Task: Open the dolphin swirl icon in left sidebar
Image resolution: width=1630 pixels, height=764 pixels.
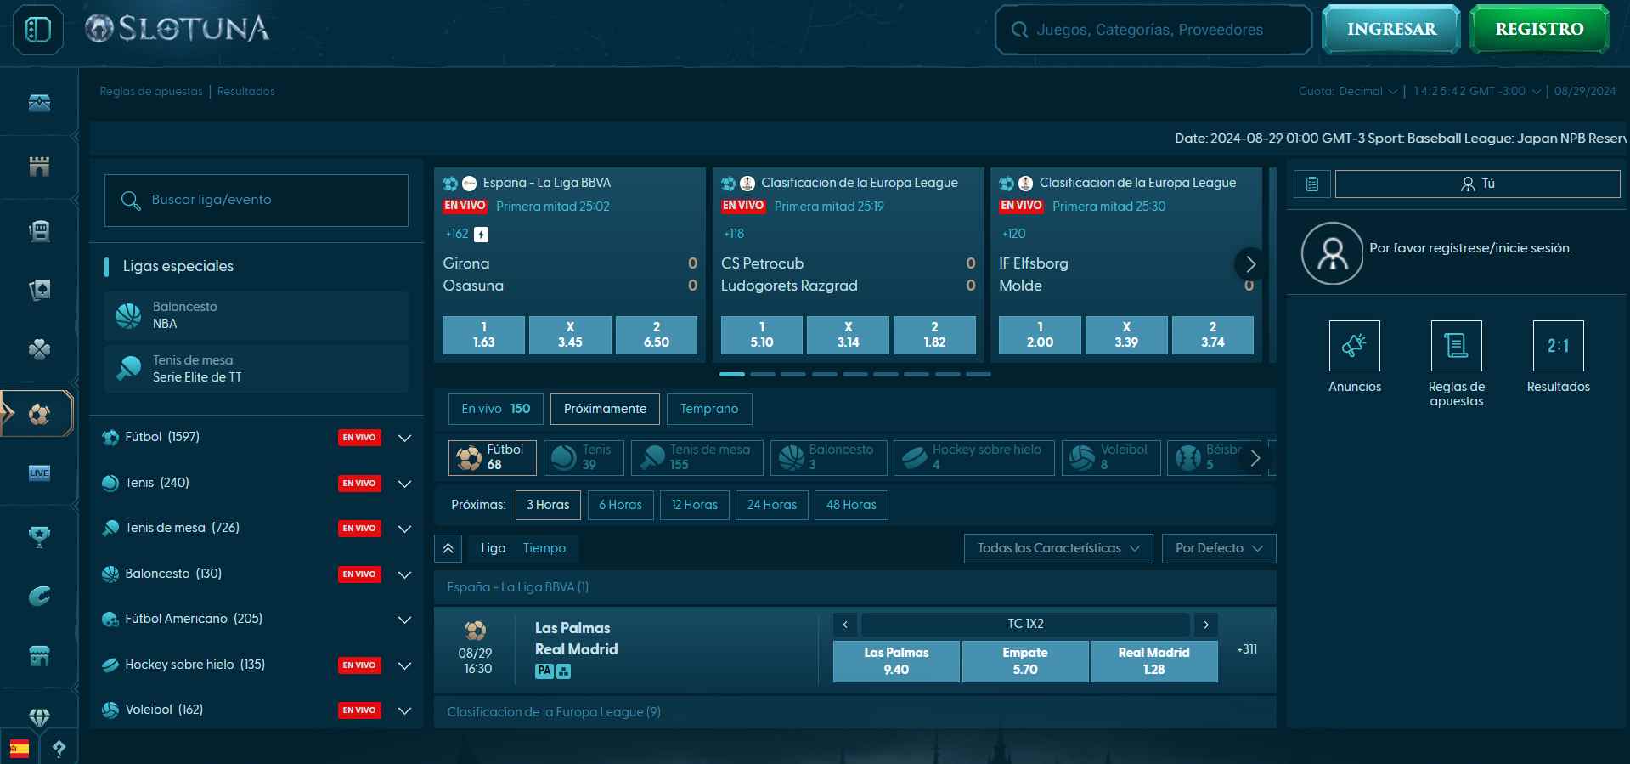Action: pos(39,596)
